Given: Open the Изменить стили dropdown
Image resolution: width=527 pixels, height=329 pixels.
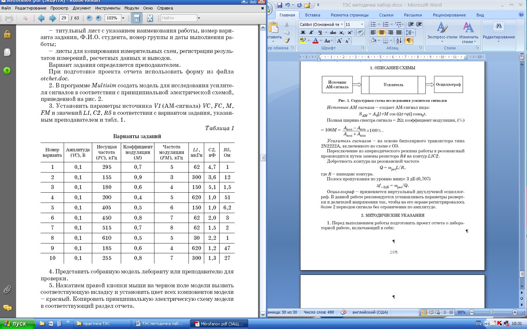Looking at the screenshot, I should point(469,32).
